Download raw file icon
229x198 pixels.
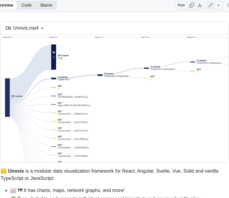click(200, 5)
